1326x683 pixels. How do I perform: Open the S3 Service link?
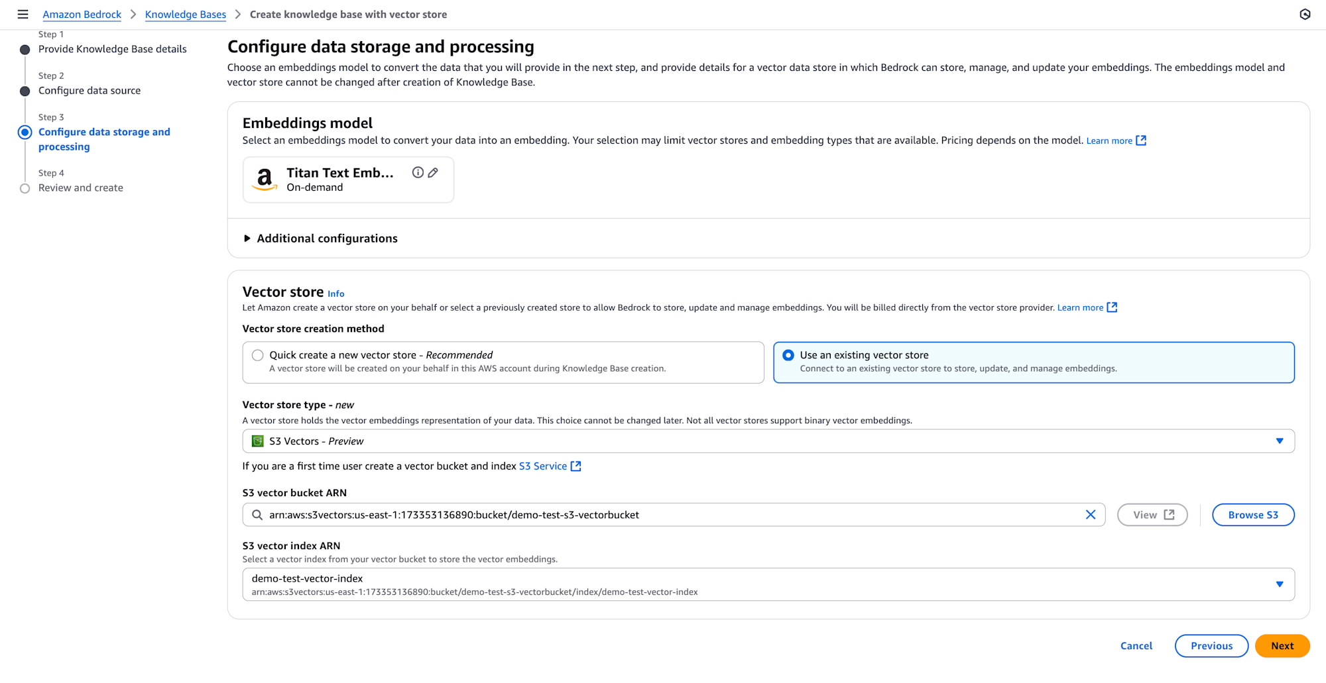[x=543, y=466]
